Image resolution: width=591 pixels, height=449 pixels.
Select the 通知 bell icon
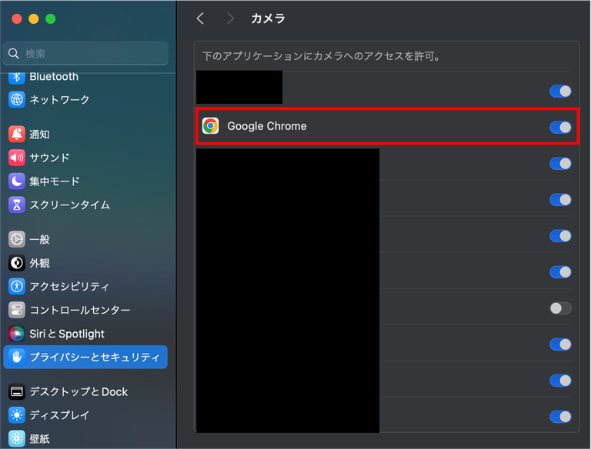coord(17,134)
